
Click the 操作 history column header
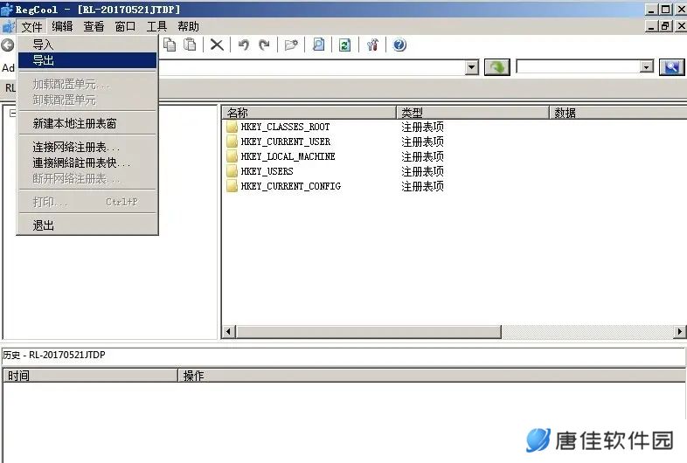point(432,376)
